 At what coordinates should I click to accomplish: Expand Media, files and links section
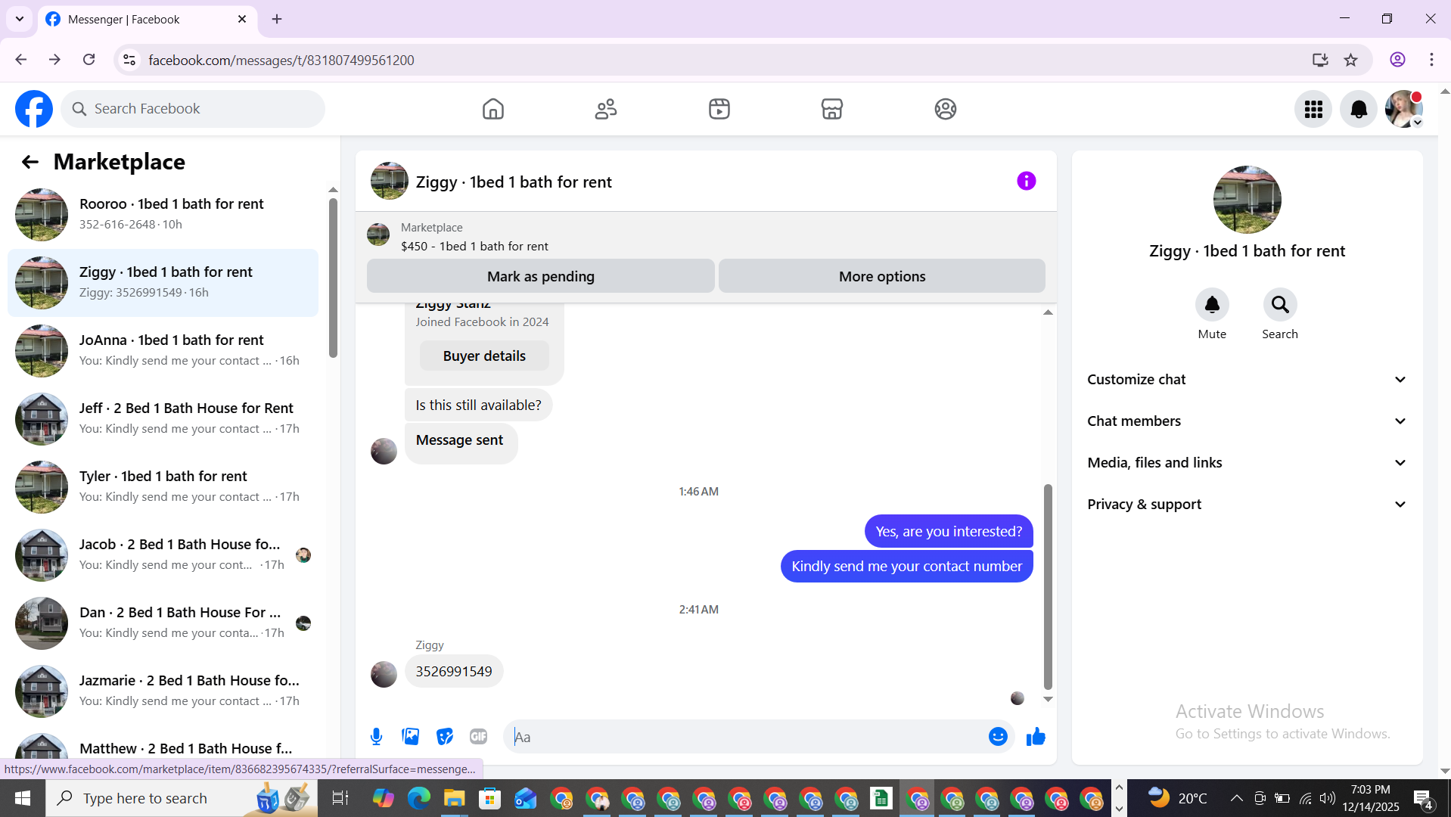click(x=1247, y=463)
